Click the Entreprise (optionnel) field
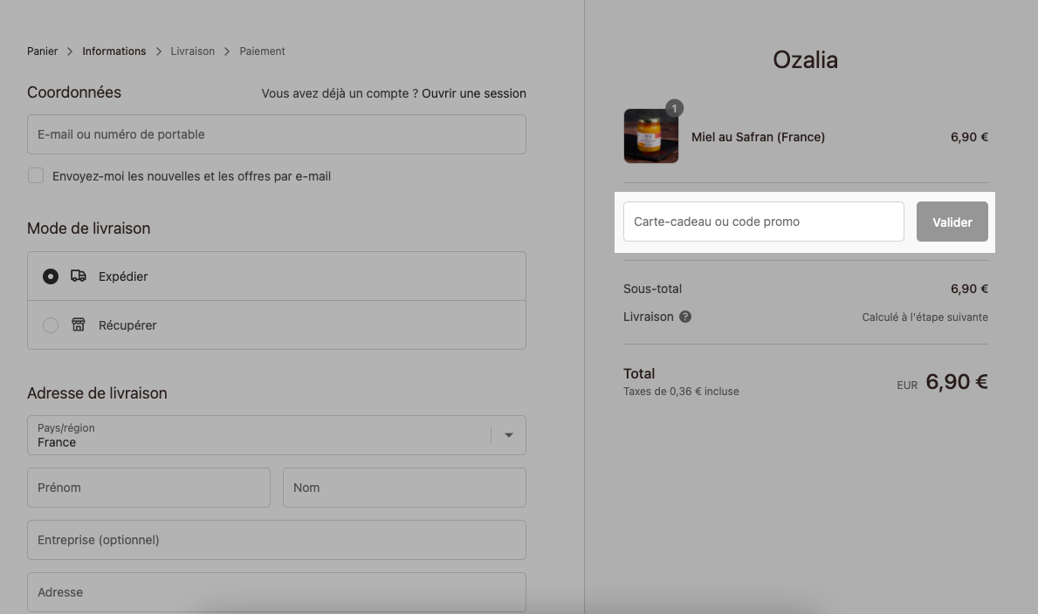Viewport: 1038px width, 614px height. coord(277,540)
